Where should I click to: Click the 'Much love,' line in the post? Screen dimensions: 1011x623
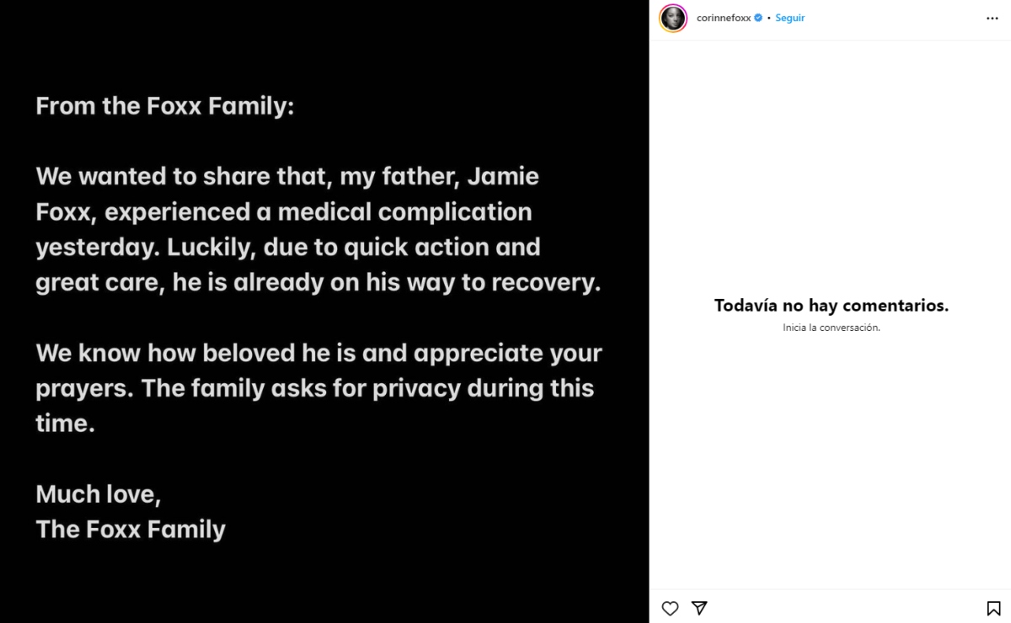pos(98,494)
